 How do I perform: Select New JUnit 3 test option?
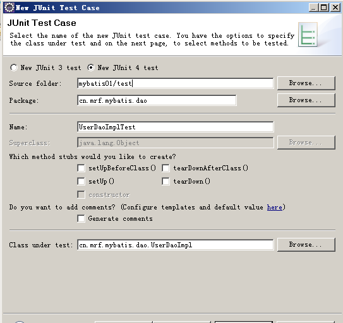[x=14, y=68]
